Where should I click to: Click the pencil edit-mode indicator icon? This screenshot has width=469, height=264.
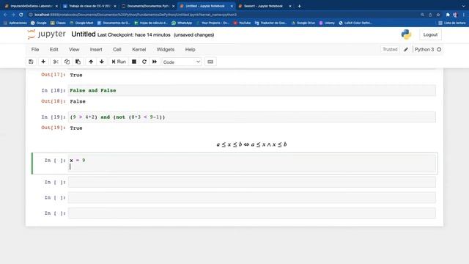(406, 49)
